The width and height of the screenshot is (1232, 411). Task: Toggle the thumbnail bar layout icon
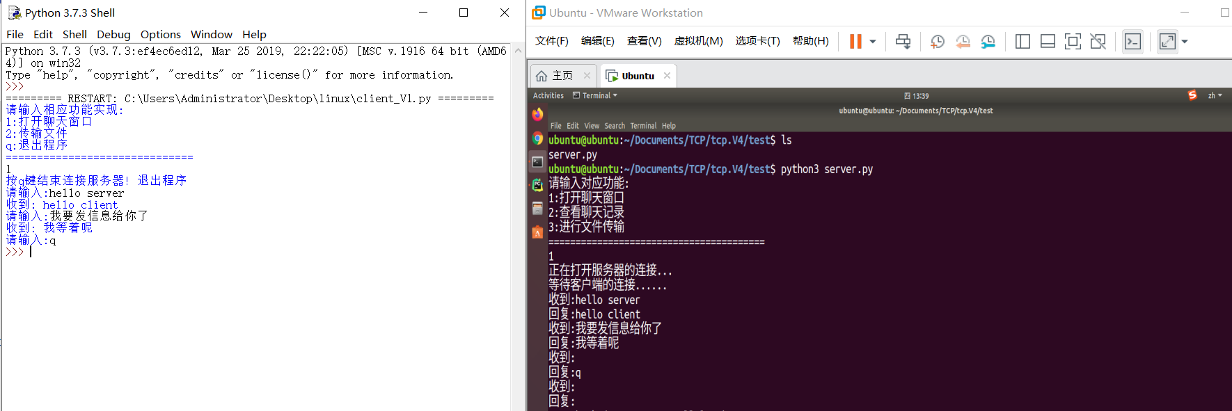(x=1048, y=42)
